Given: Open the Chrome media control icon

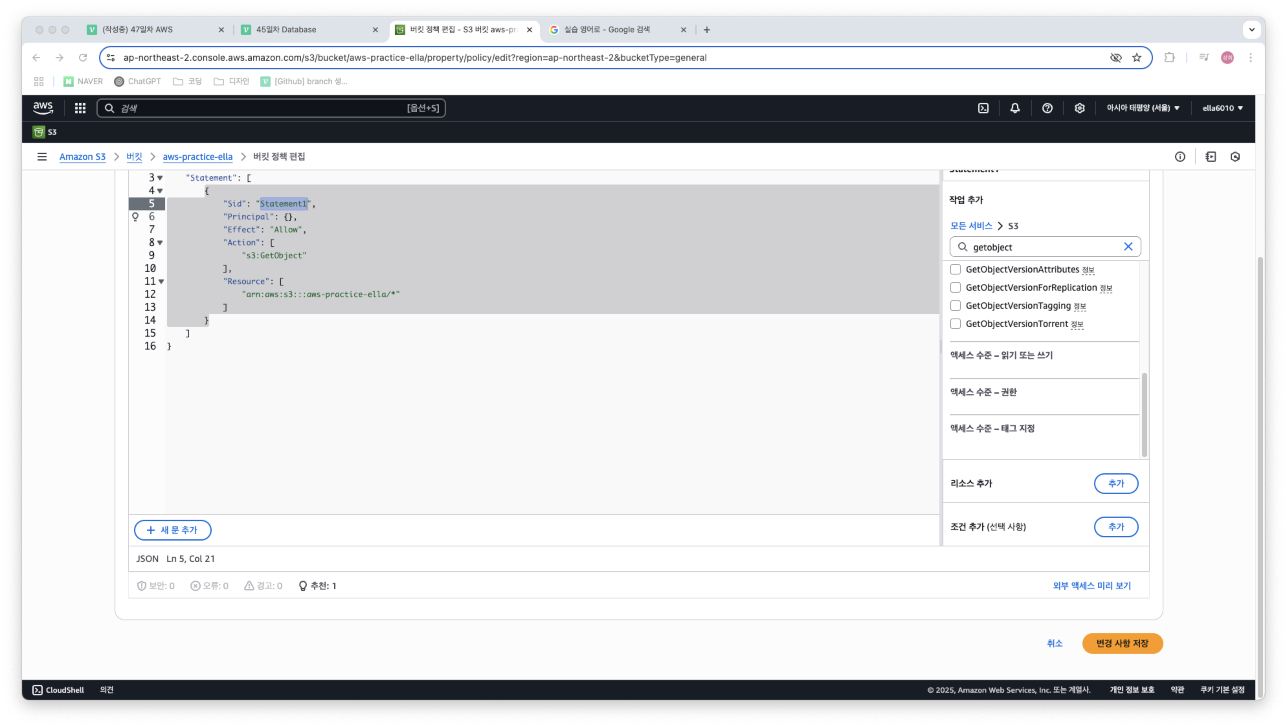Looking at the screenshot, I should [x=1203, y=58].
